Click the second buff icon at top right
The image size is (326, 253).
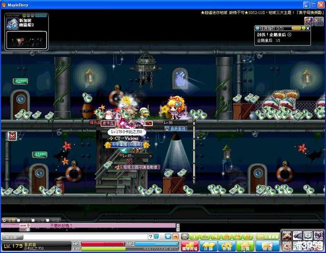click(319, 21)
